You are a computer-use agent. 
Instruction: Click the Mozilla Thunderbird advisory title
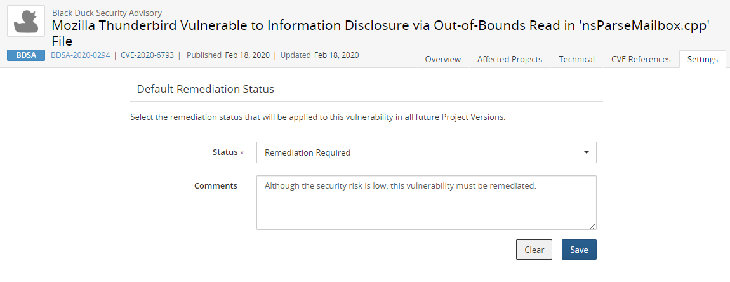coord(380,25)
